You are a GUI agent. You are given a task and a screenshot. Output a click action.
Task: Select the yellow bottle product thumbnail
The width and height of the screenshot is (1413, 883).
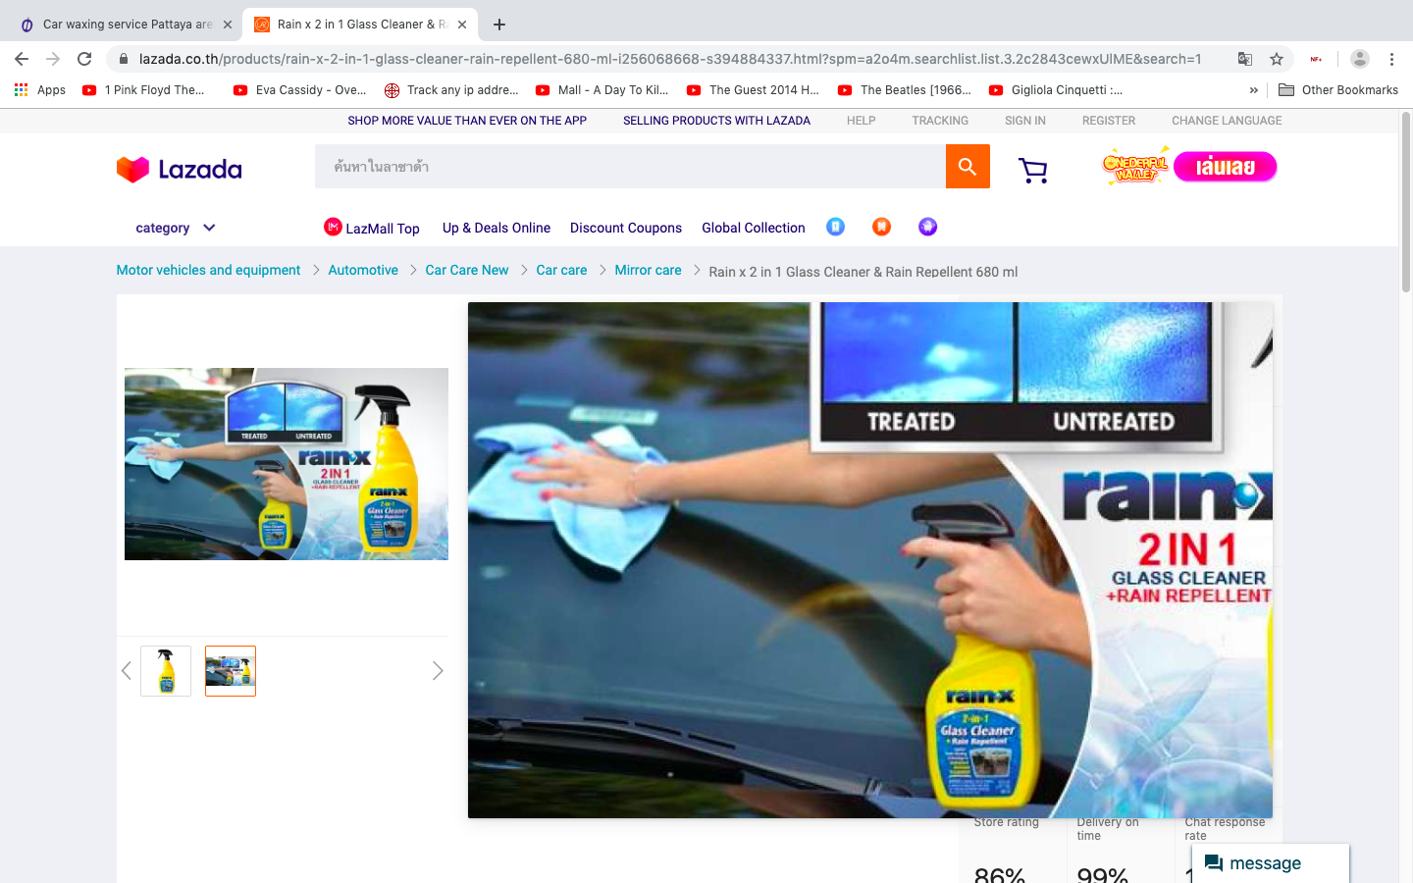click(166, 671)
